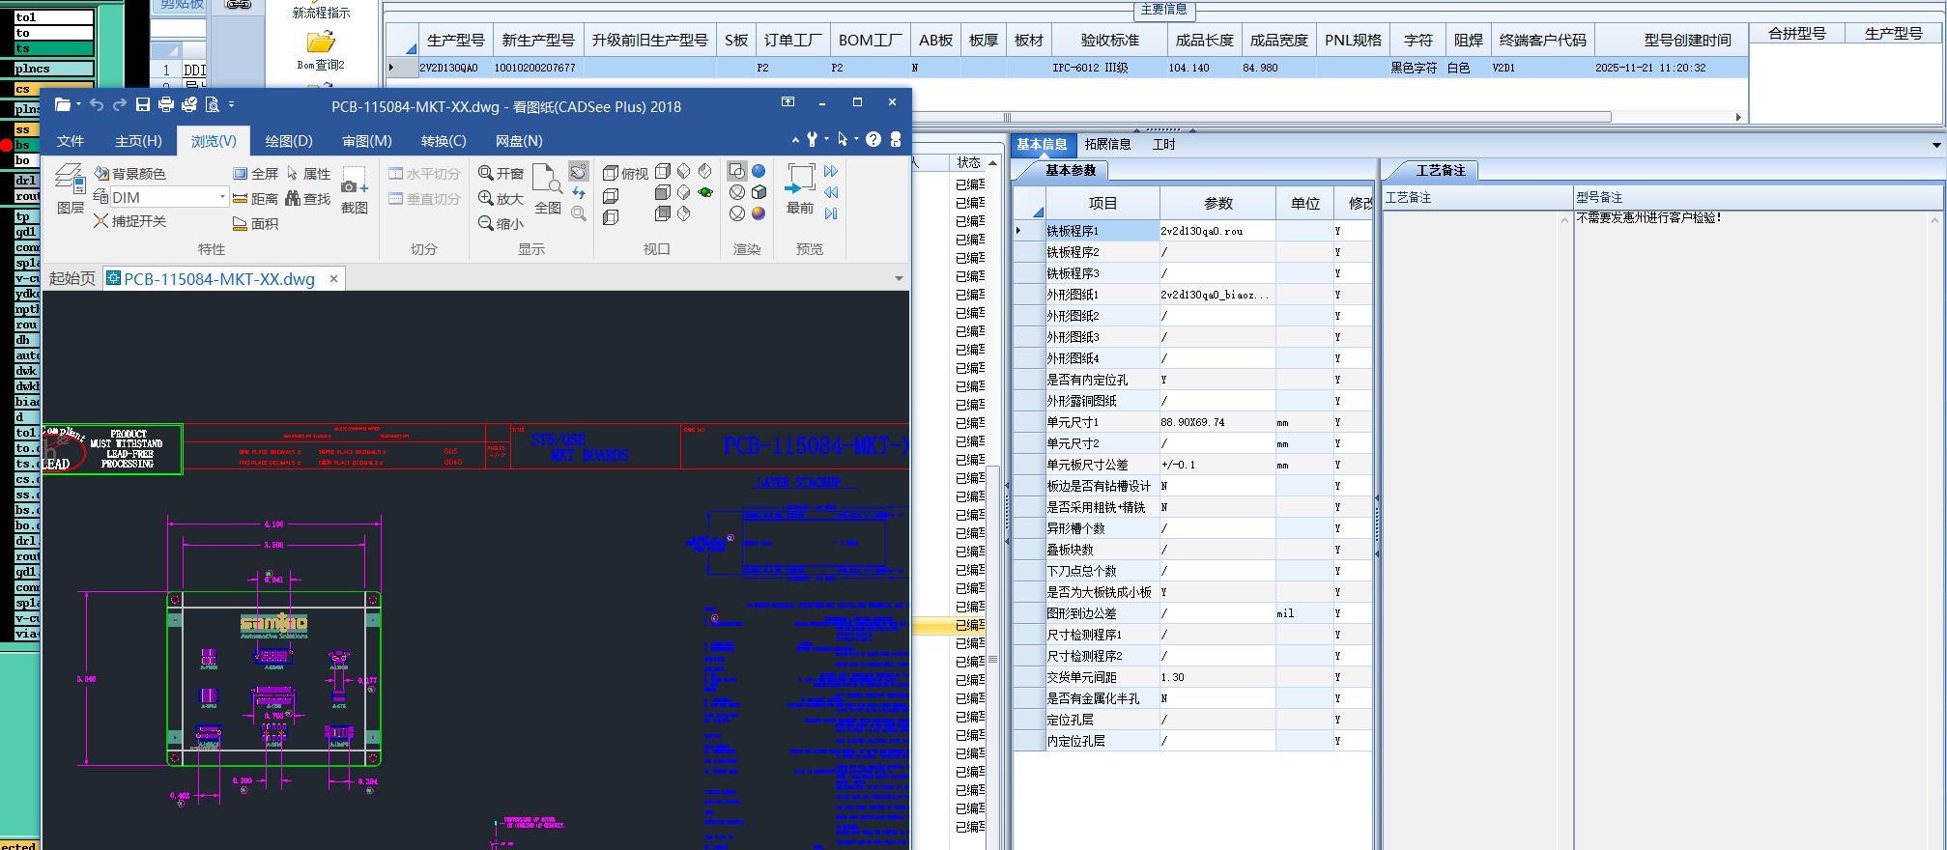Expand the document tab list dropdown arrow

click(x=899, y=278)
